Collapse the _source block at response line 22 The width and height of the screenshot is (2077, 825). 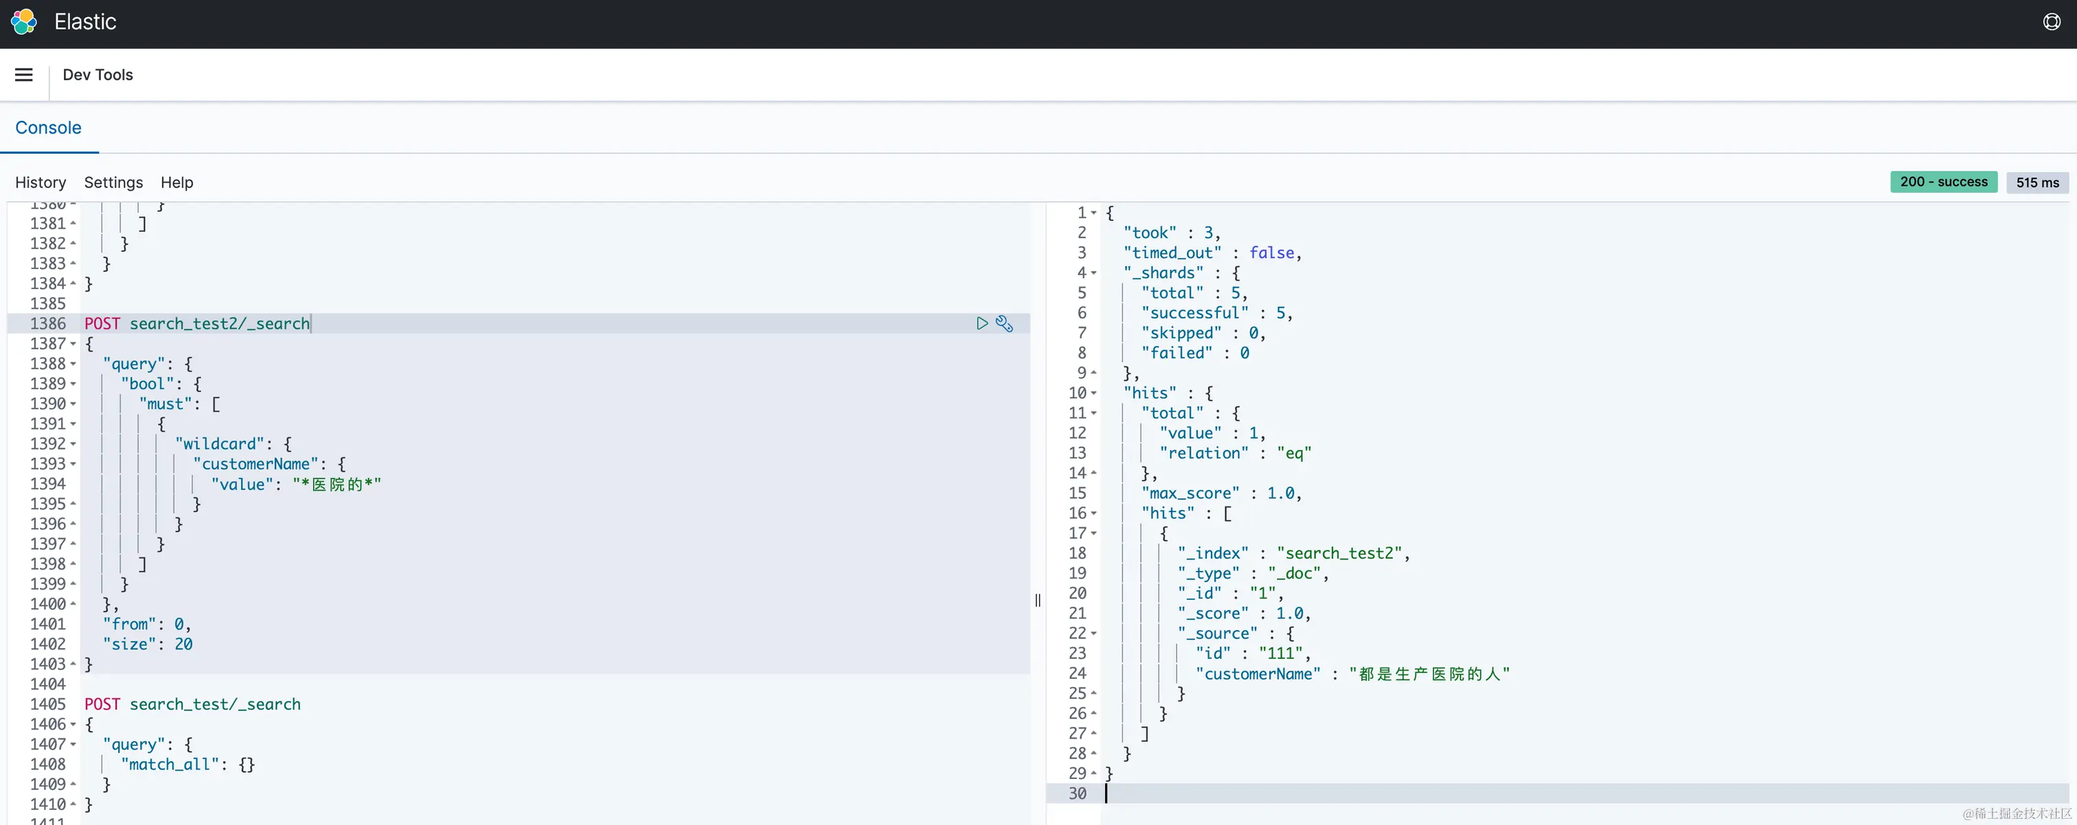point(1094,634)
